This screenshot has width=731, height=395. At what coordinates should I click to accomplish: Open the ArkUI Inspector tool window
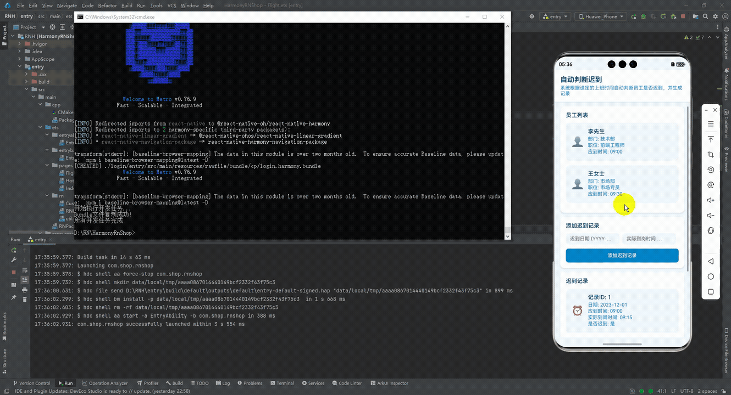click(x=389, y=383)
